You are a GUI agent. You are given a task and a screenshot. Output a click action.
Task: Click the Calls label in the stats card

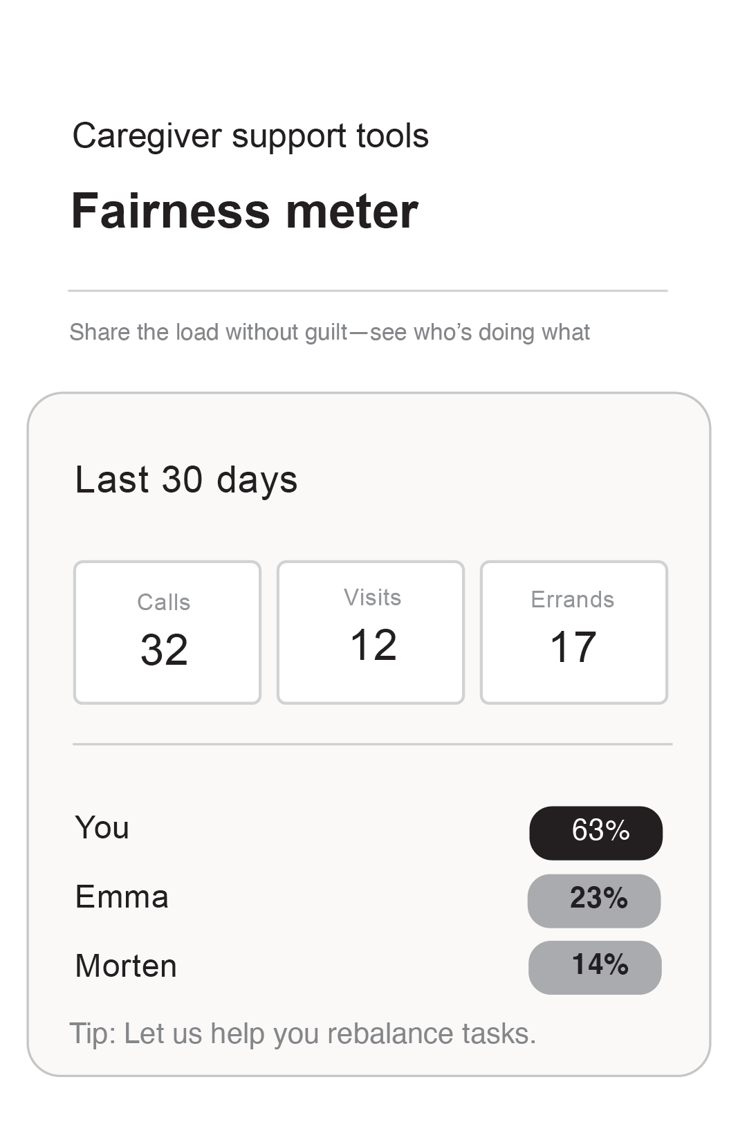(164, 603)
